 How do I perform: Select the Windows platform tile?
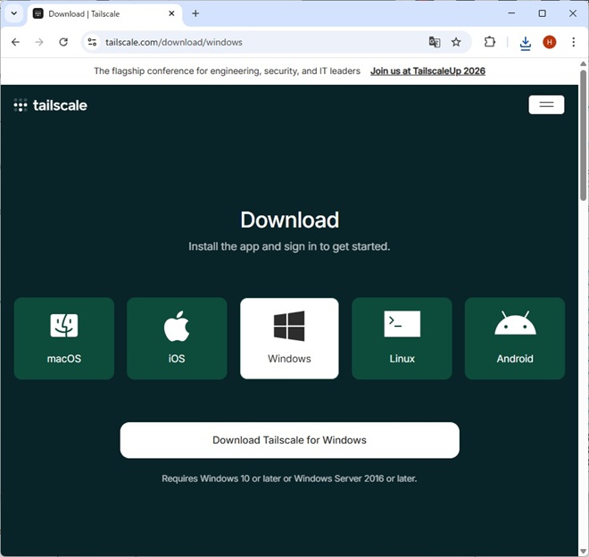tap(289, 338)
